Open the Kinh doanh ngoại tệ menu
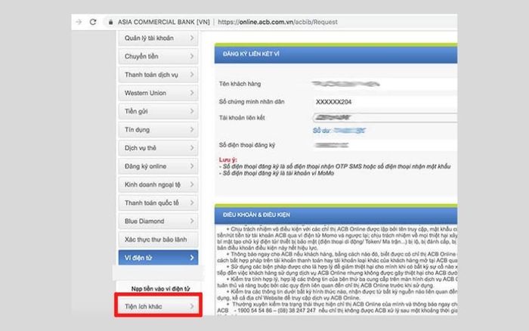The height and width of the screenshot is (331, 529). click(158, 184)
